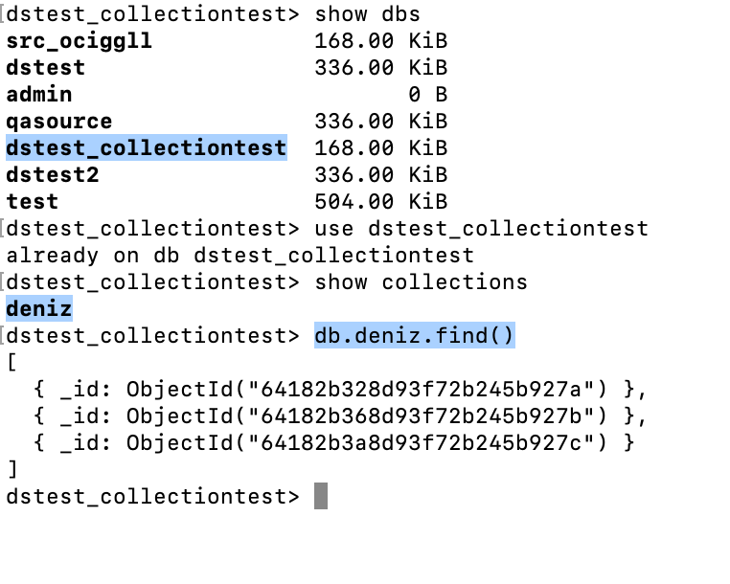This screenshot has width=730, height=584.
Task: Click the highlighted db.deniz.find() command
Action: click(414, 336)
